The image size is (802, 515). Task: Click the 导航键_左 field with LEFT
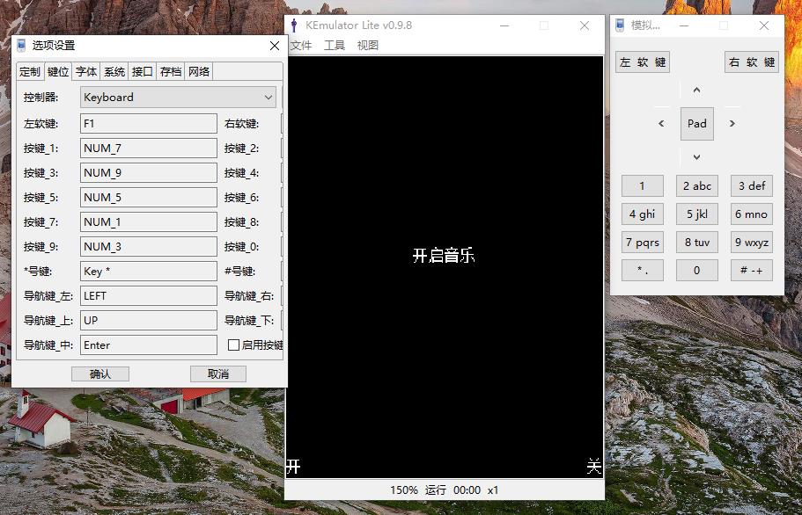click(148, 295)
